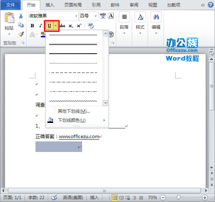The height and width of the screenshot is (202, 215).
Task: Open the Paragraph group button
Action: pos(124,17)
